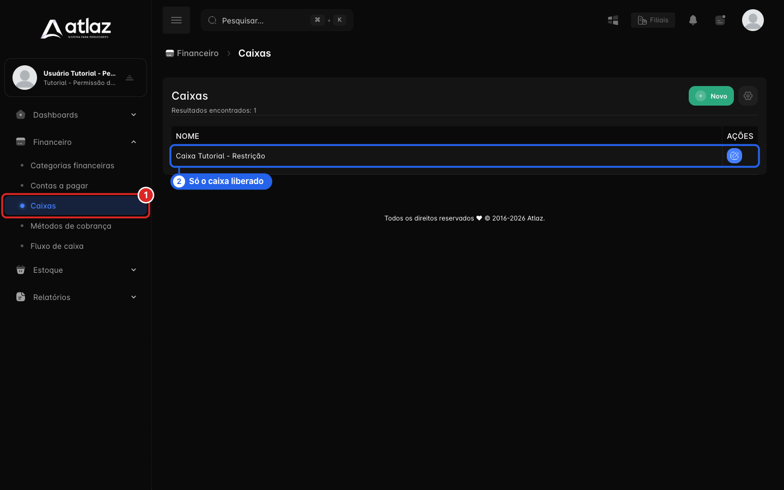Click the sidebar user profile avatar
Image resolution: width=784 pixels, height=490 pixels.
(x=25, y=77)
